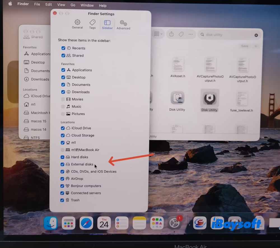Select Desktop in Finder window sidebar
The width and height of the screenshot is (280, 248).
[x=34, y=62]
